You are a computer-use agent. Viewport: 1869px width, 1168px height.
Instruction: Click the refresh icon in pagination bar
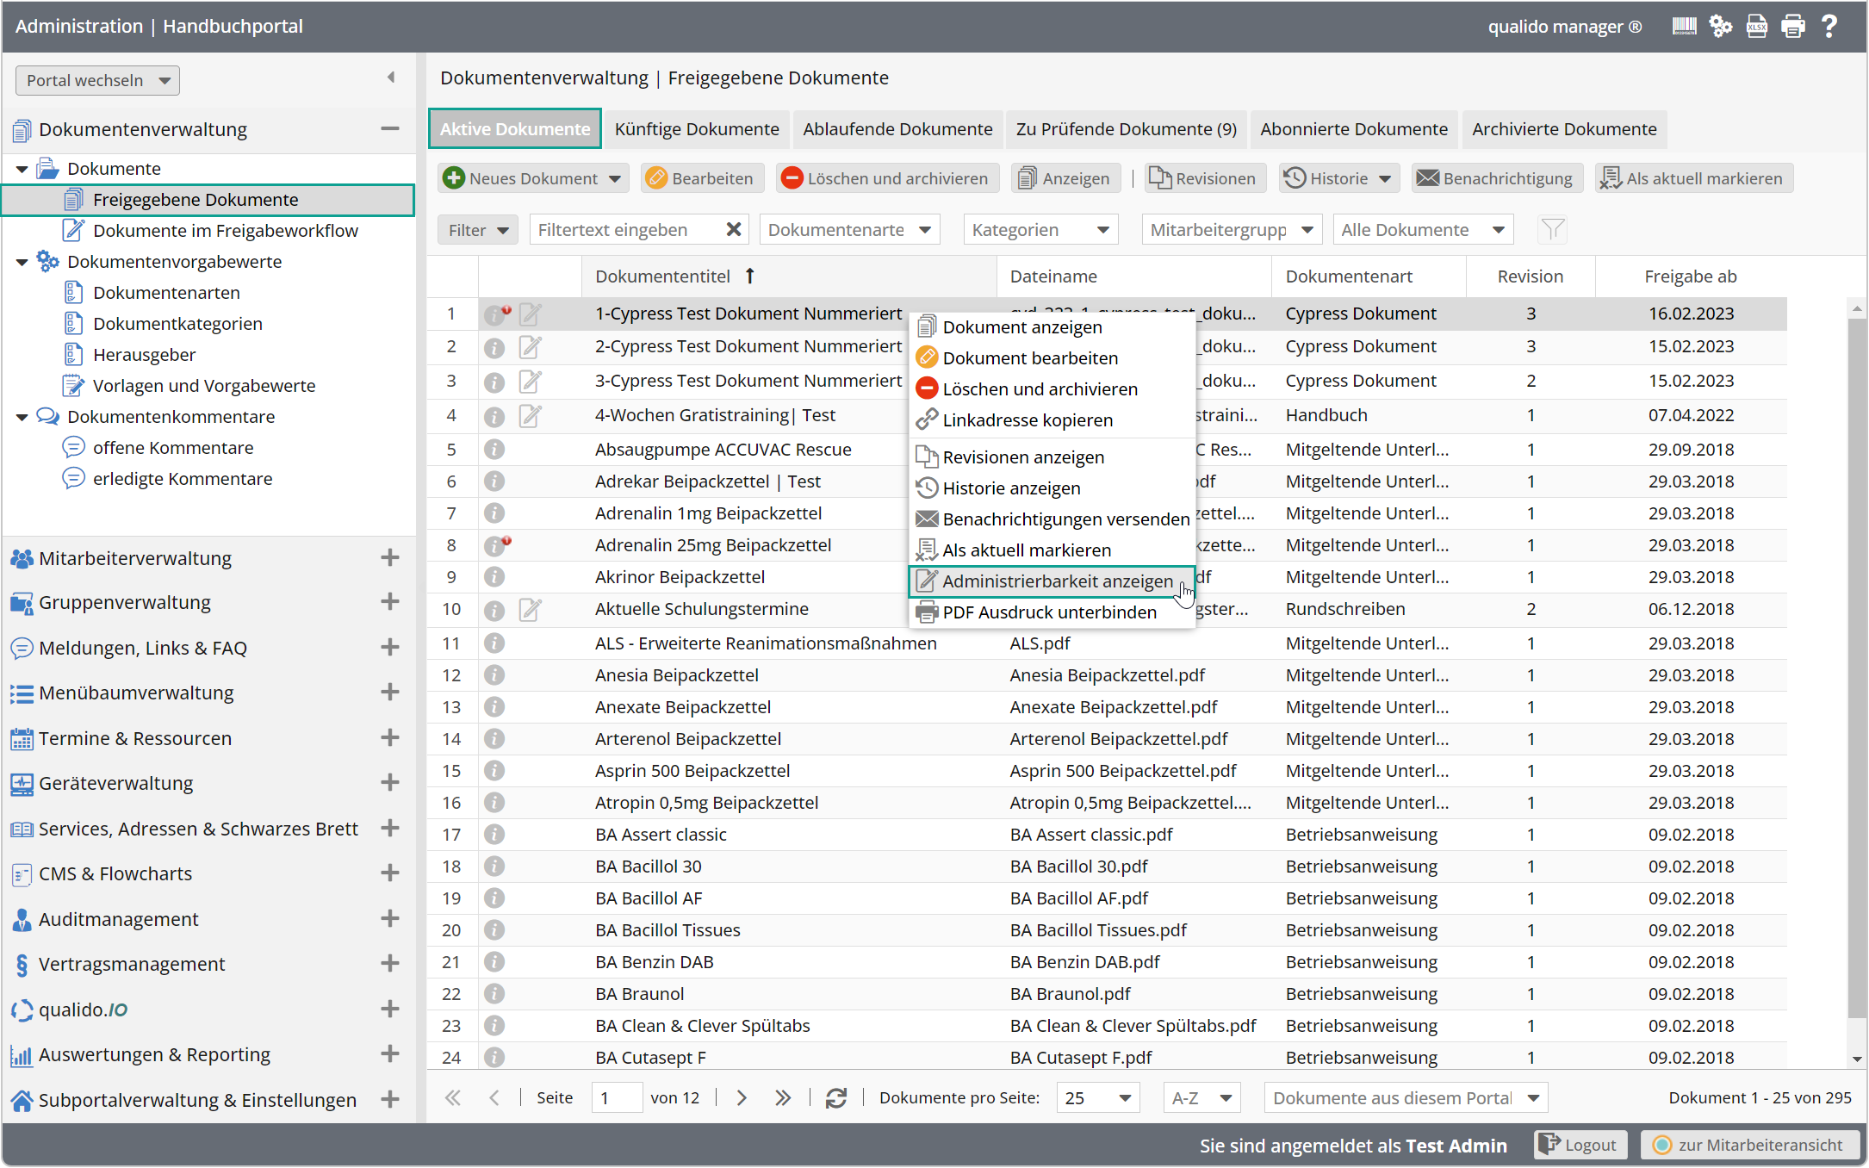(835, 1098)
